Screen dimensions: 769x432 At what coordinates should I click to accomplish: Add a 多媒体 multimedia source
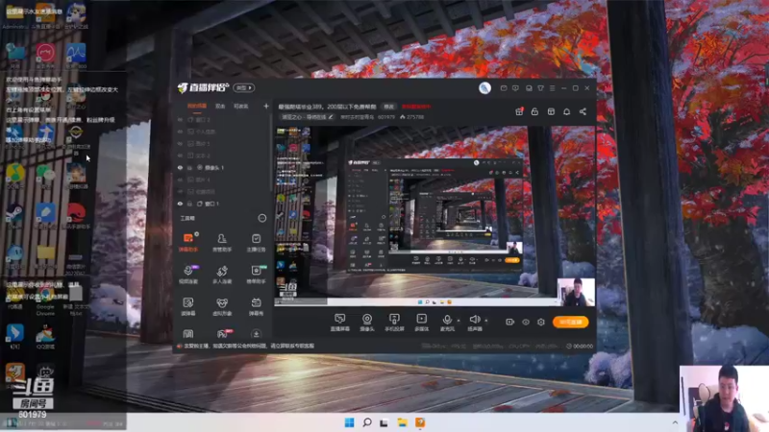pos(421,323)
